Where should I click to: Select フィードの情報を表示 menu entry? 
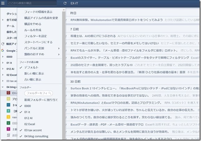click(38, 12)
